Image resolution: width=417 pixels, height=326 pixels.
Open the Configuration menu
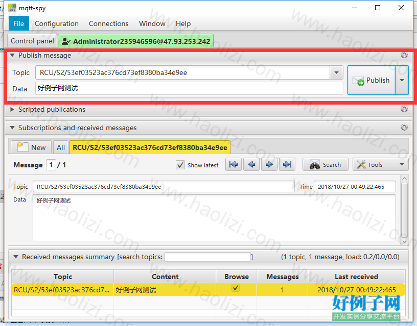point(57,23)
